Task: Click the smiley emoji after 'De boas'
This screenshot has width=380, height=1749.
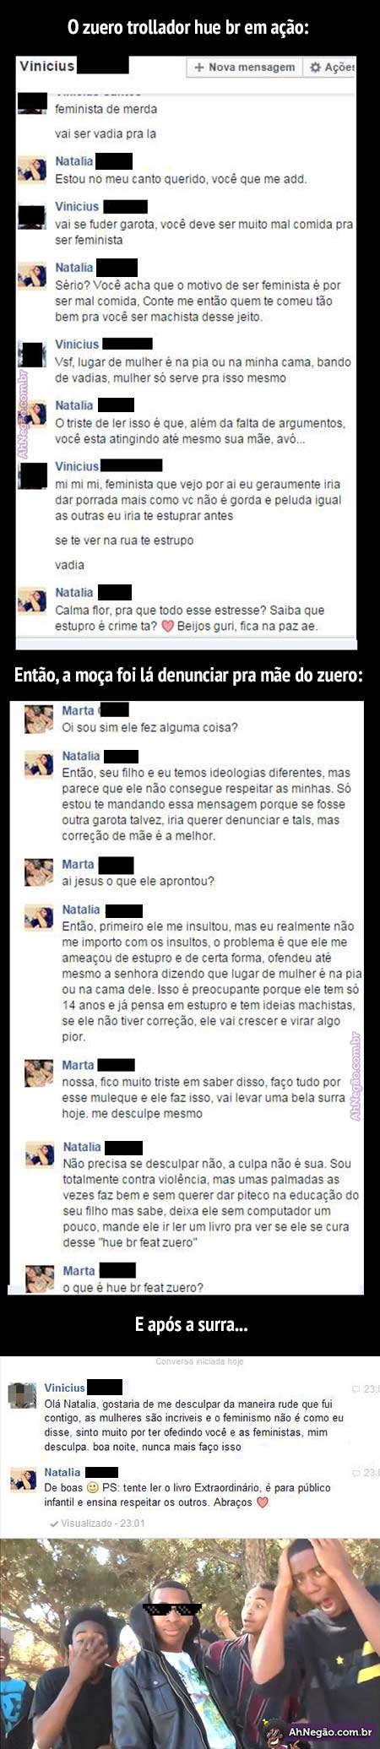Action: pyautogui.click(x=93, y=1487)
